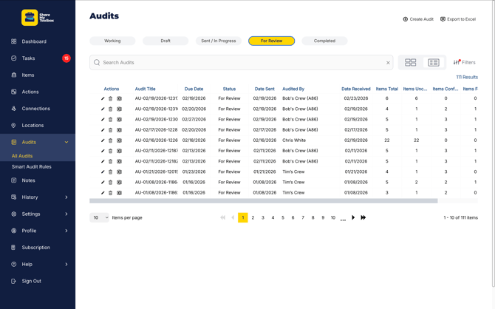495x309 pixels.
Task: Open Connections from the sidebar
Action: [35, 109]
